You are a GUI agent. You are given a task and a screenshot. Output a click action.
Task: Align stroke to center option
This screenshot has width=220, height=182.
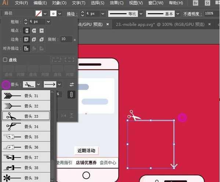pos(26,48)
